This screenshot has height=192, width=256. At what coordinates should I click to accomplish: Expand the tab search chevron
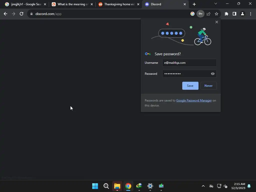[216, 3]
